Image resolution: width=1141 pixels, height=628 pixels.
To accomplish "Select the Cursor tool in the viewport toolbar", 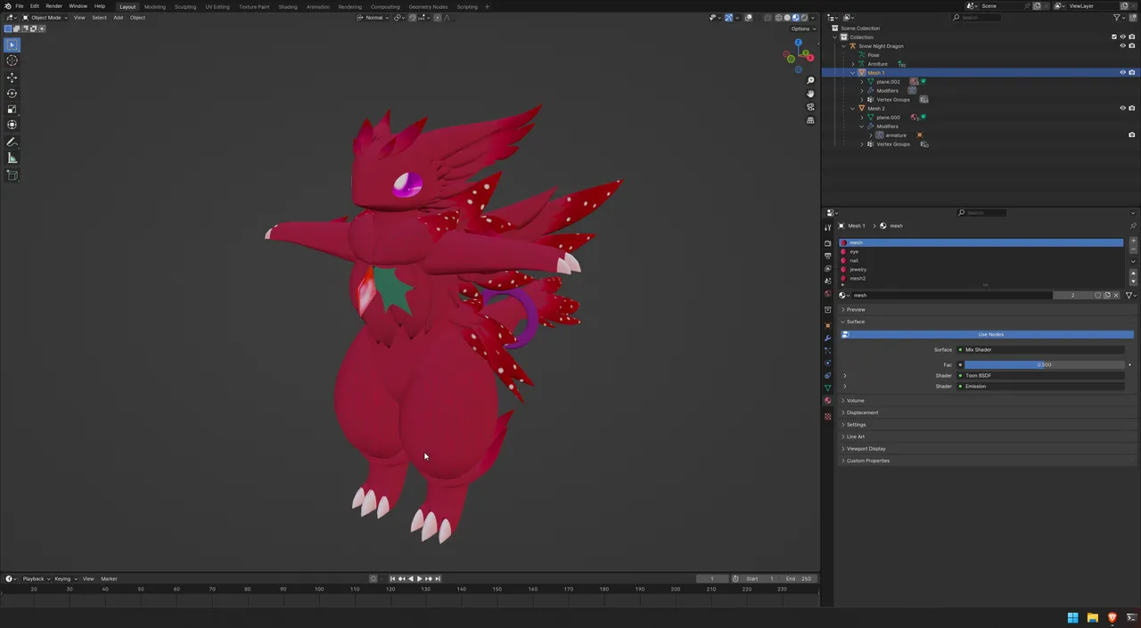I will point(12,61).
